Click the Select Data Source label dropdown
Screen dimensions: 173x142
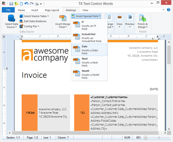coord(11,26)
